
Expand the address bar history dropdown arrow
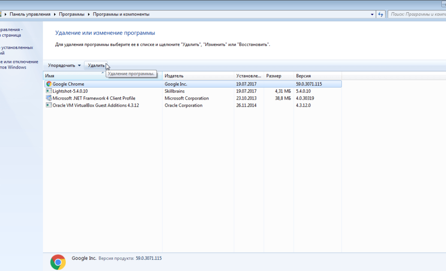point(372,14)
